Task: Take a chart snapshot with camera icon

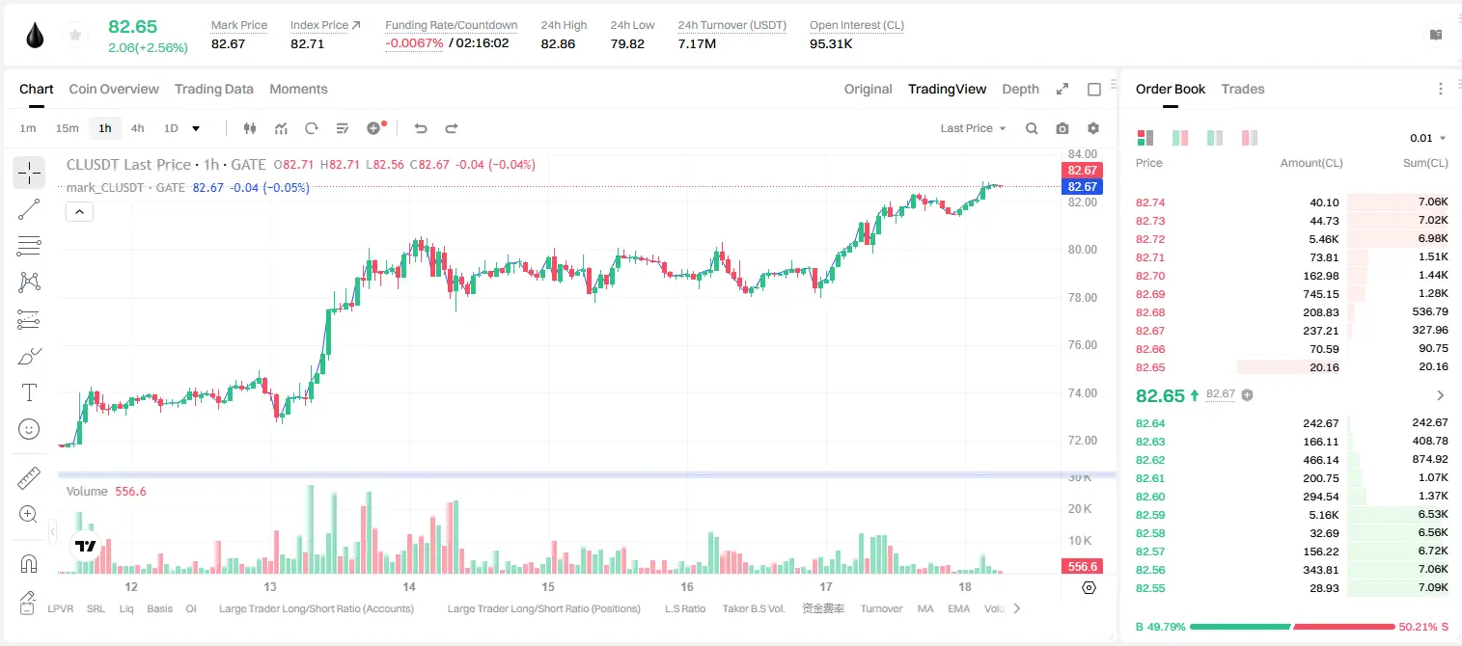Action: pos(1062,128)
